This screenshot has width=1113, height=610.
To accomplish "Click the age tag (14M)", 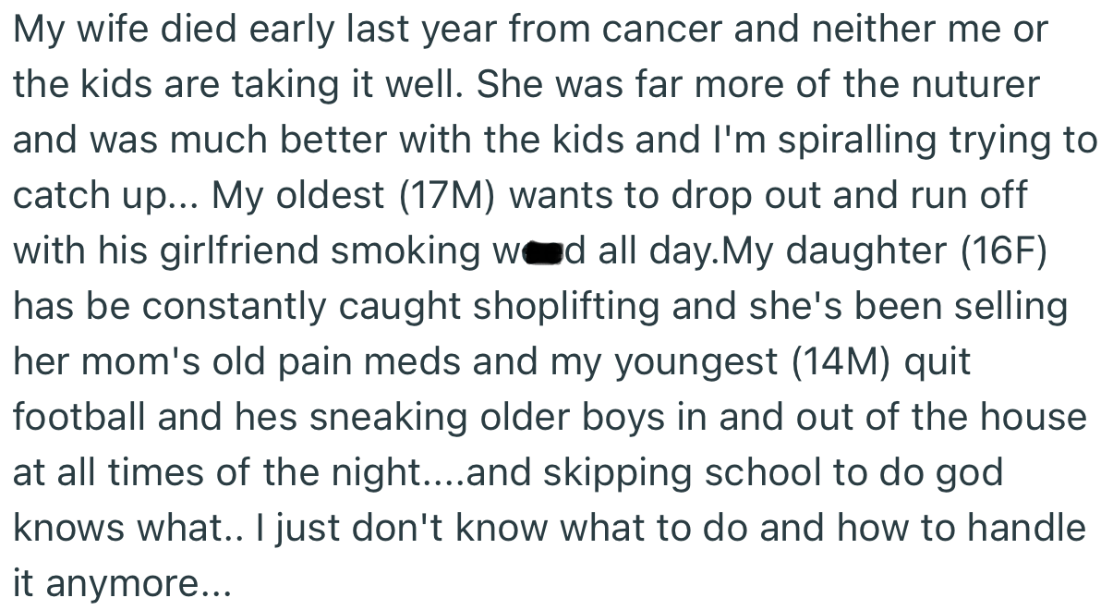I will [842, 362].
